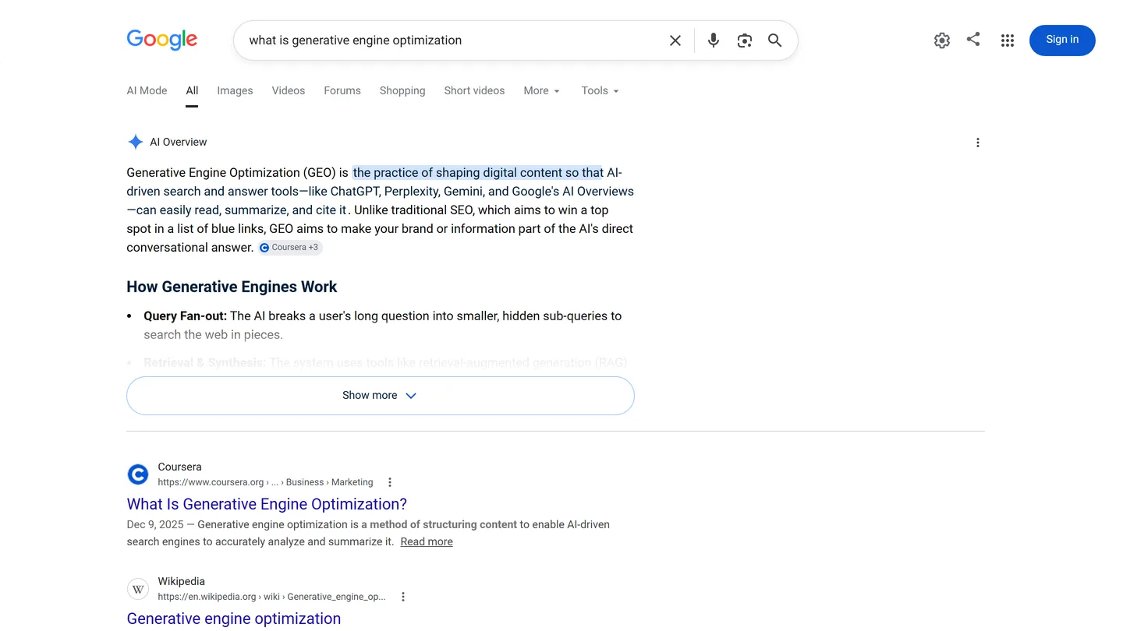Screen dimensions: 1123x631
Task: Click the Coursera URL breadcrumb
Action: pos(265,482)
